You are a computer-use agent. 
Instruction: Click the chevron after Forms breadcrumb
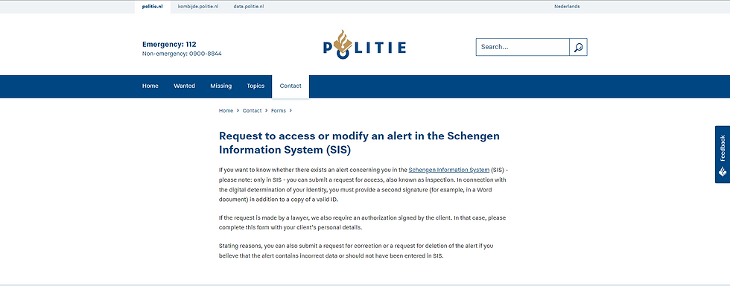click(291, 111)
